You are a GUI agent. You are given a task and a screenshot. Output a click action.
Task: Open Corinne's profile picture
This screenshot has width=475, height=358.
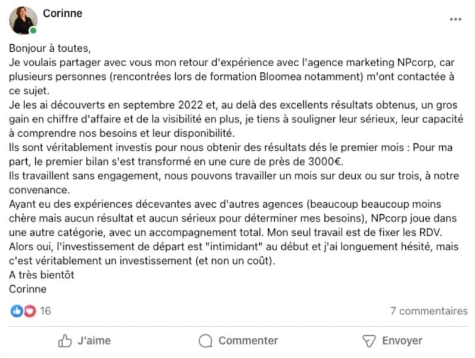pyautogui.click(x=23, y=20)
